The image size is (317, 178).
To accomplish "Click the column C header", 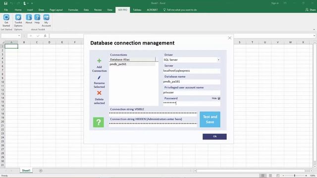I will tap(37, 42).
